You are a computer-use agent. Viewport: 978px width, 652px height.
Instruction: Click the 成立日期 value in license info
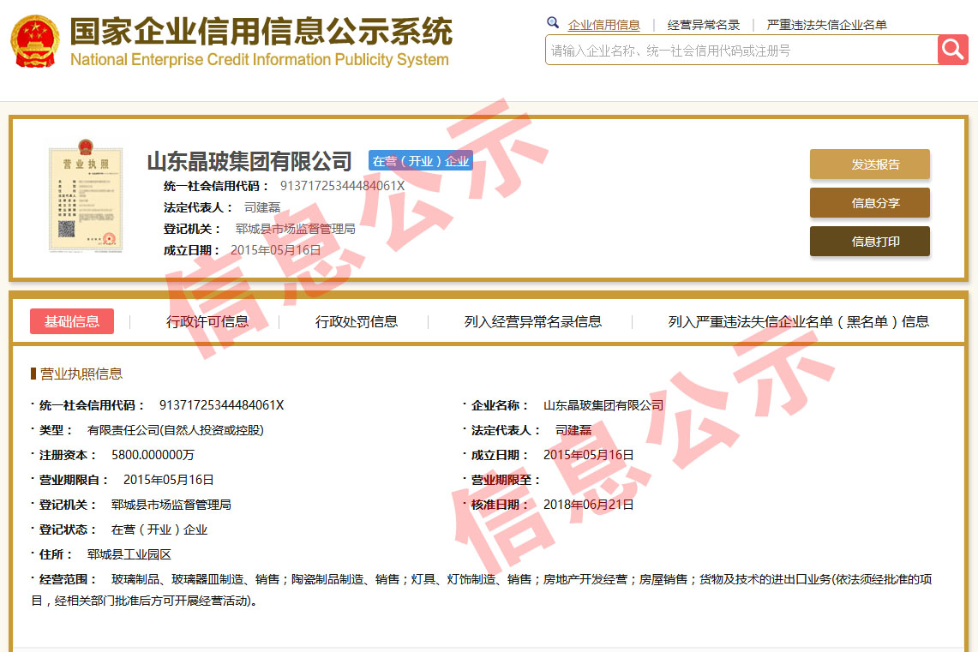[588, 455]
